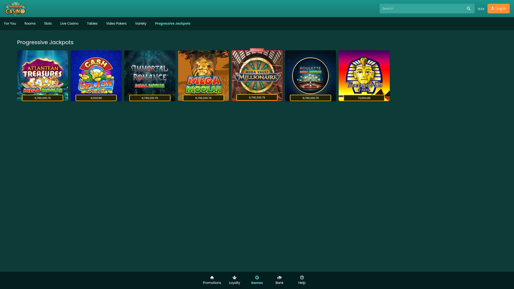
Task: Click the Help question mark icon
Action: click(302, 277)
